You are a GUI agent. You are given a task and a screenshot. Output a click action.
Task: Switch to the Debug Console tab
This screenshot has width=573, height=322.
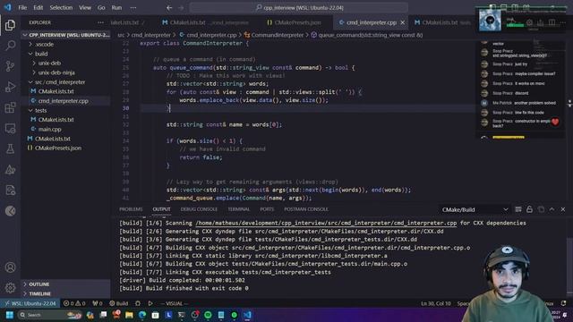(x=199, y=209)
